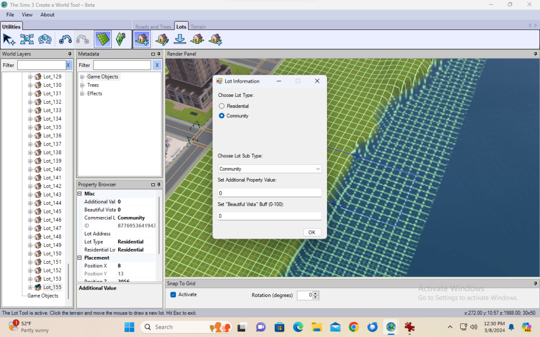Image resolution: width=540 pixels, height=337 pixels.
Task: Activate the Rotate Object tool
Action: pyautogui.click(x=45, y=39)
